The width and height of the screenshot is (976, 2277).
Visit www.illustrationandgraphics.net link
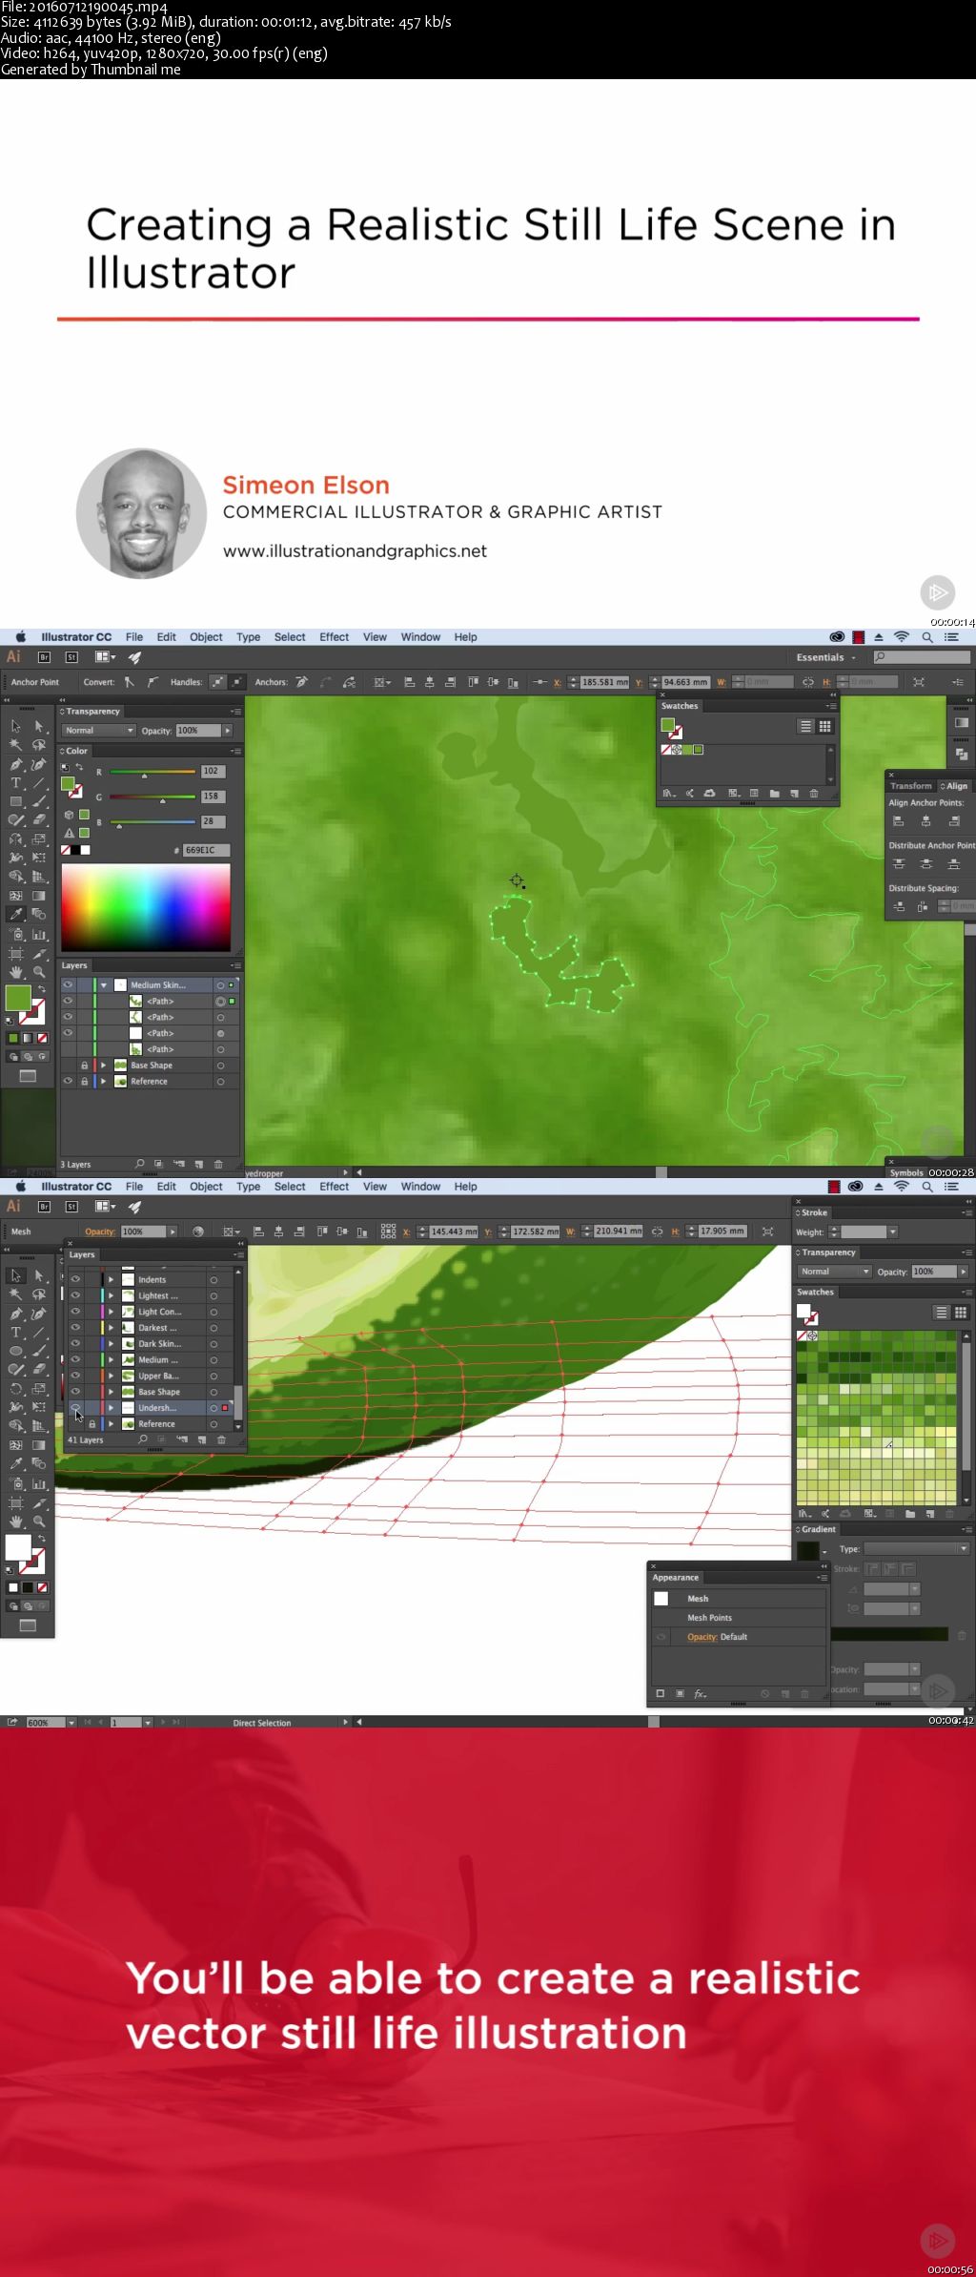click(x=355, y=550)
